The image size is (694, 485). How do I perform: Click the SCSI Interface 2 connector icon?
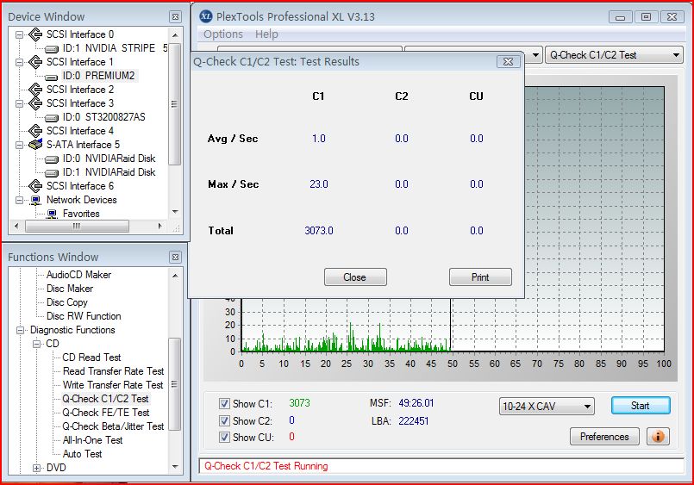35,90
